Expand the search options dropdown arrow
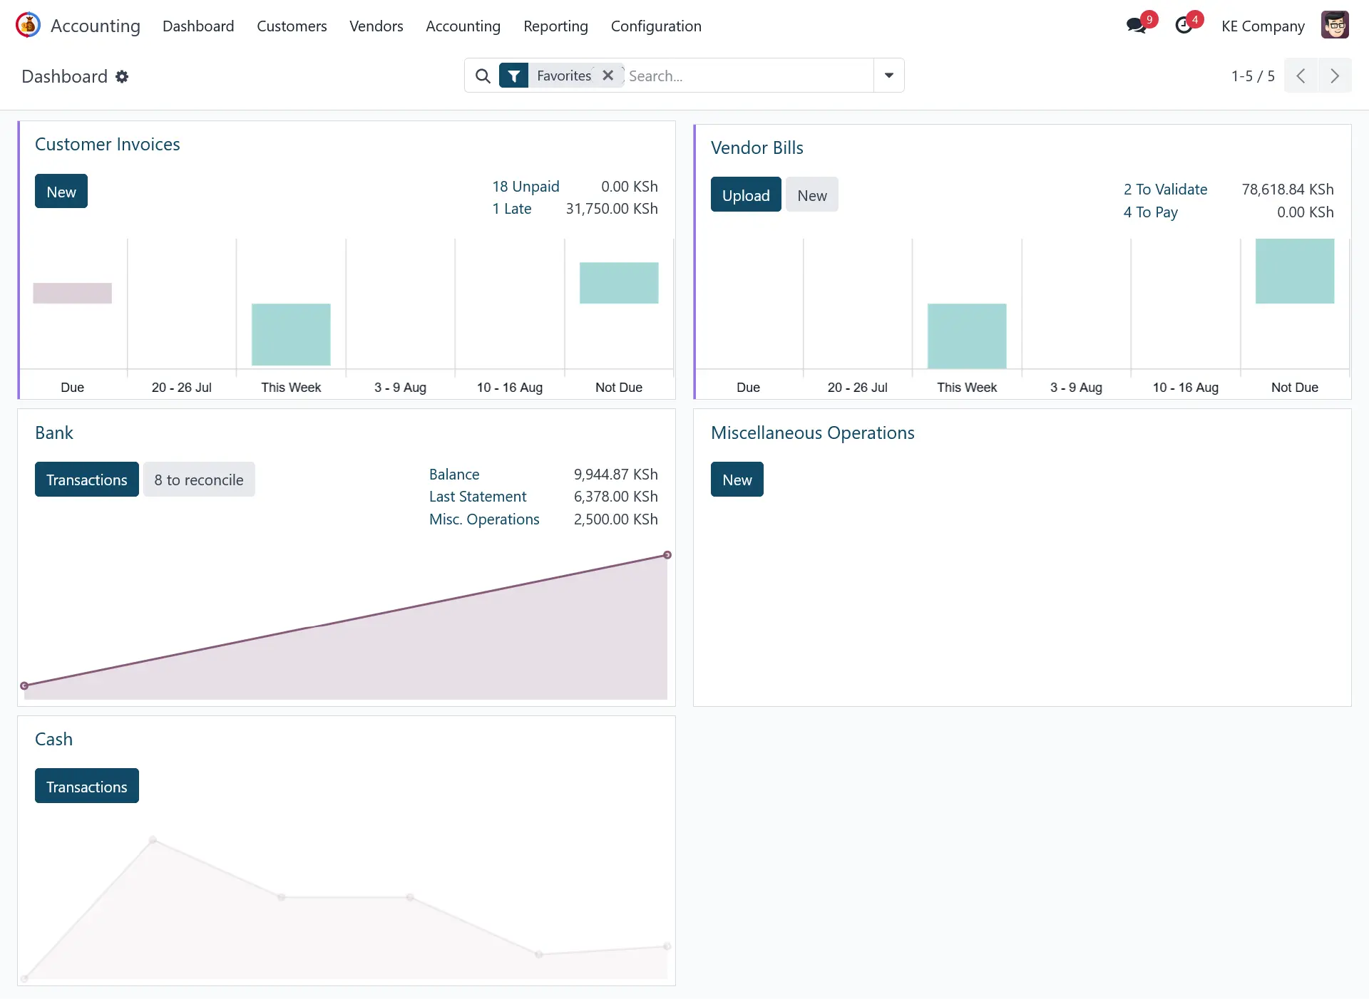 point(888,76)
